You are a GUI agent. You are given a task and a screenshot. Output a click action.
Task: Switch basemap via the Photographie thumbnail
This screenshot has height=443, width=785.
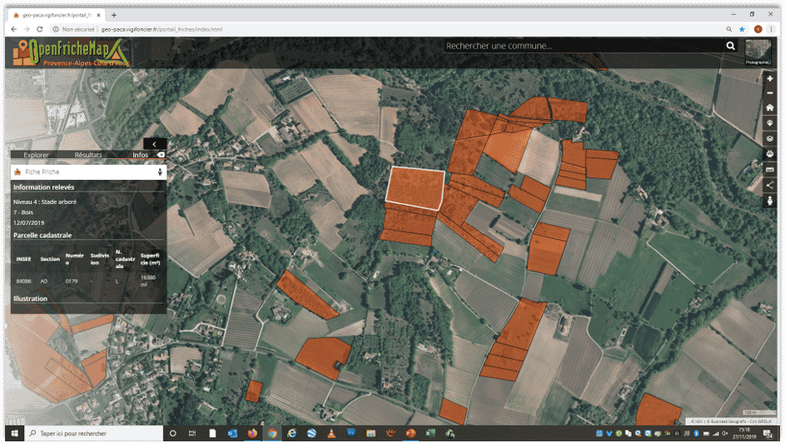click(x=758, y=52)
